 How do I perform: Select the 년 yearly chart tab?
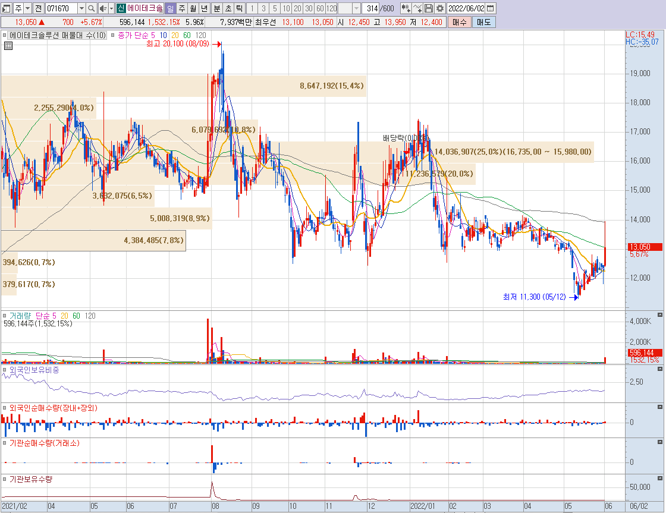point(204,8)
